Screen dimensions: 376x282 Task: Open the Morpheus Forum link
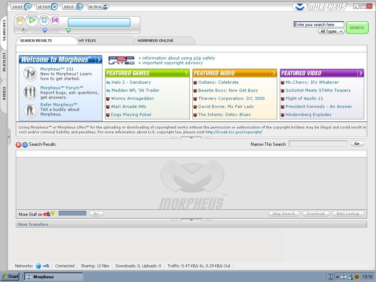tap(62, 88)
